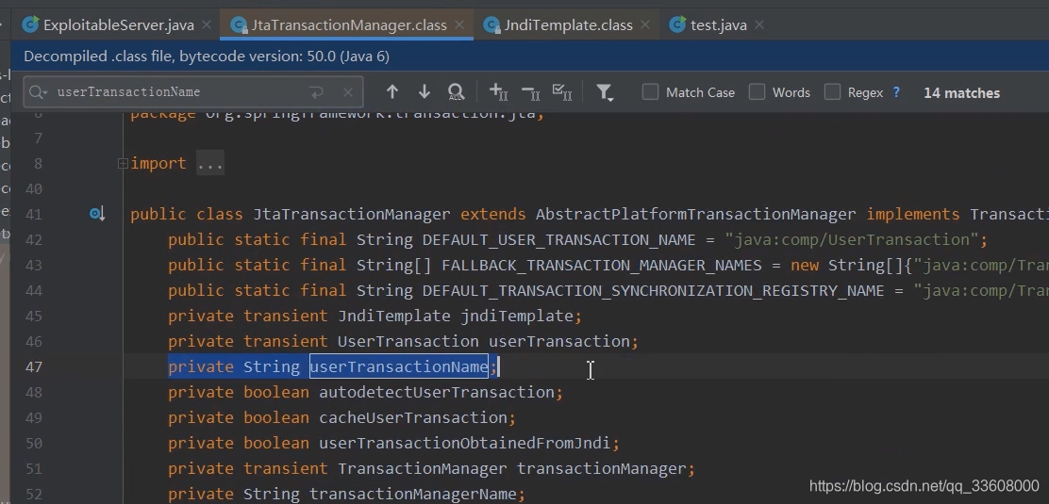The width and height of the screenshot is (1049, 504).
Task: Click the "java:comp/UserTransaction" string literal
Action: point(851,240)
